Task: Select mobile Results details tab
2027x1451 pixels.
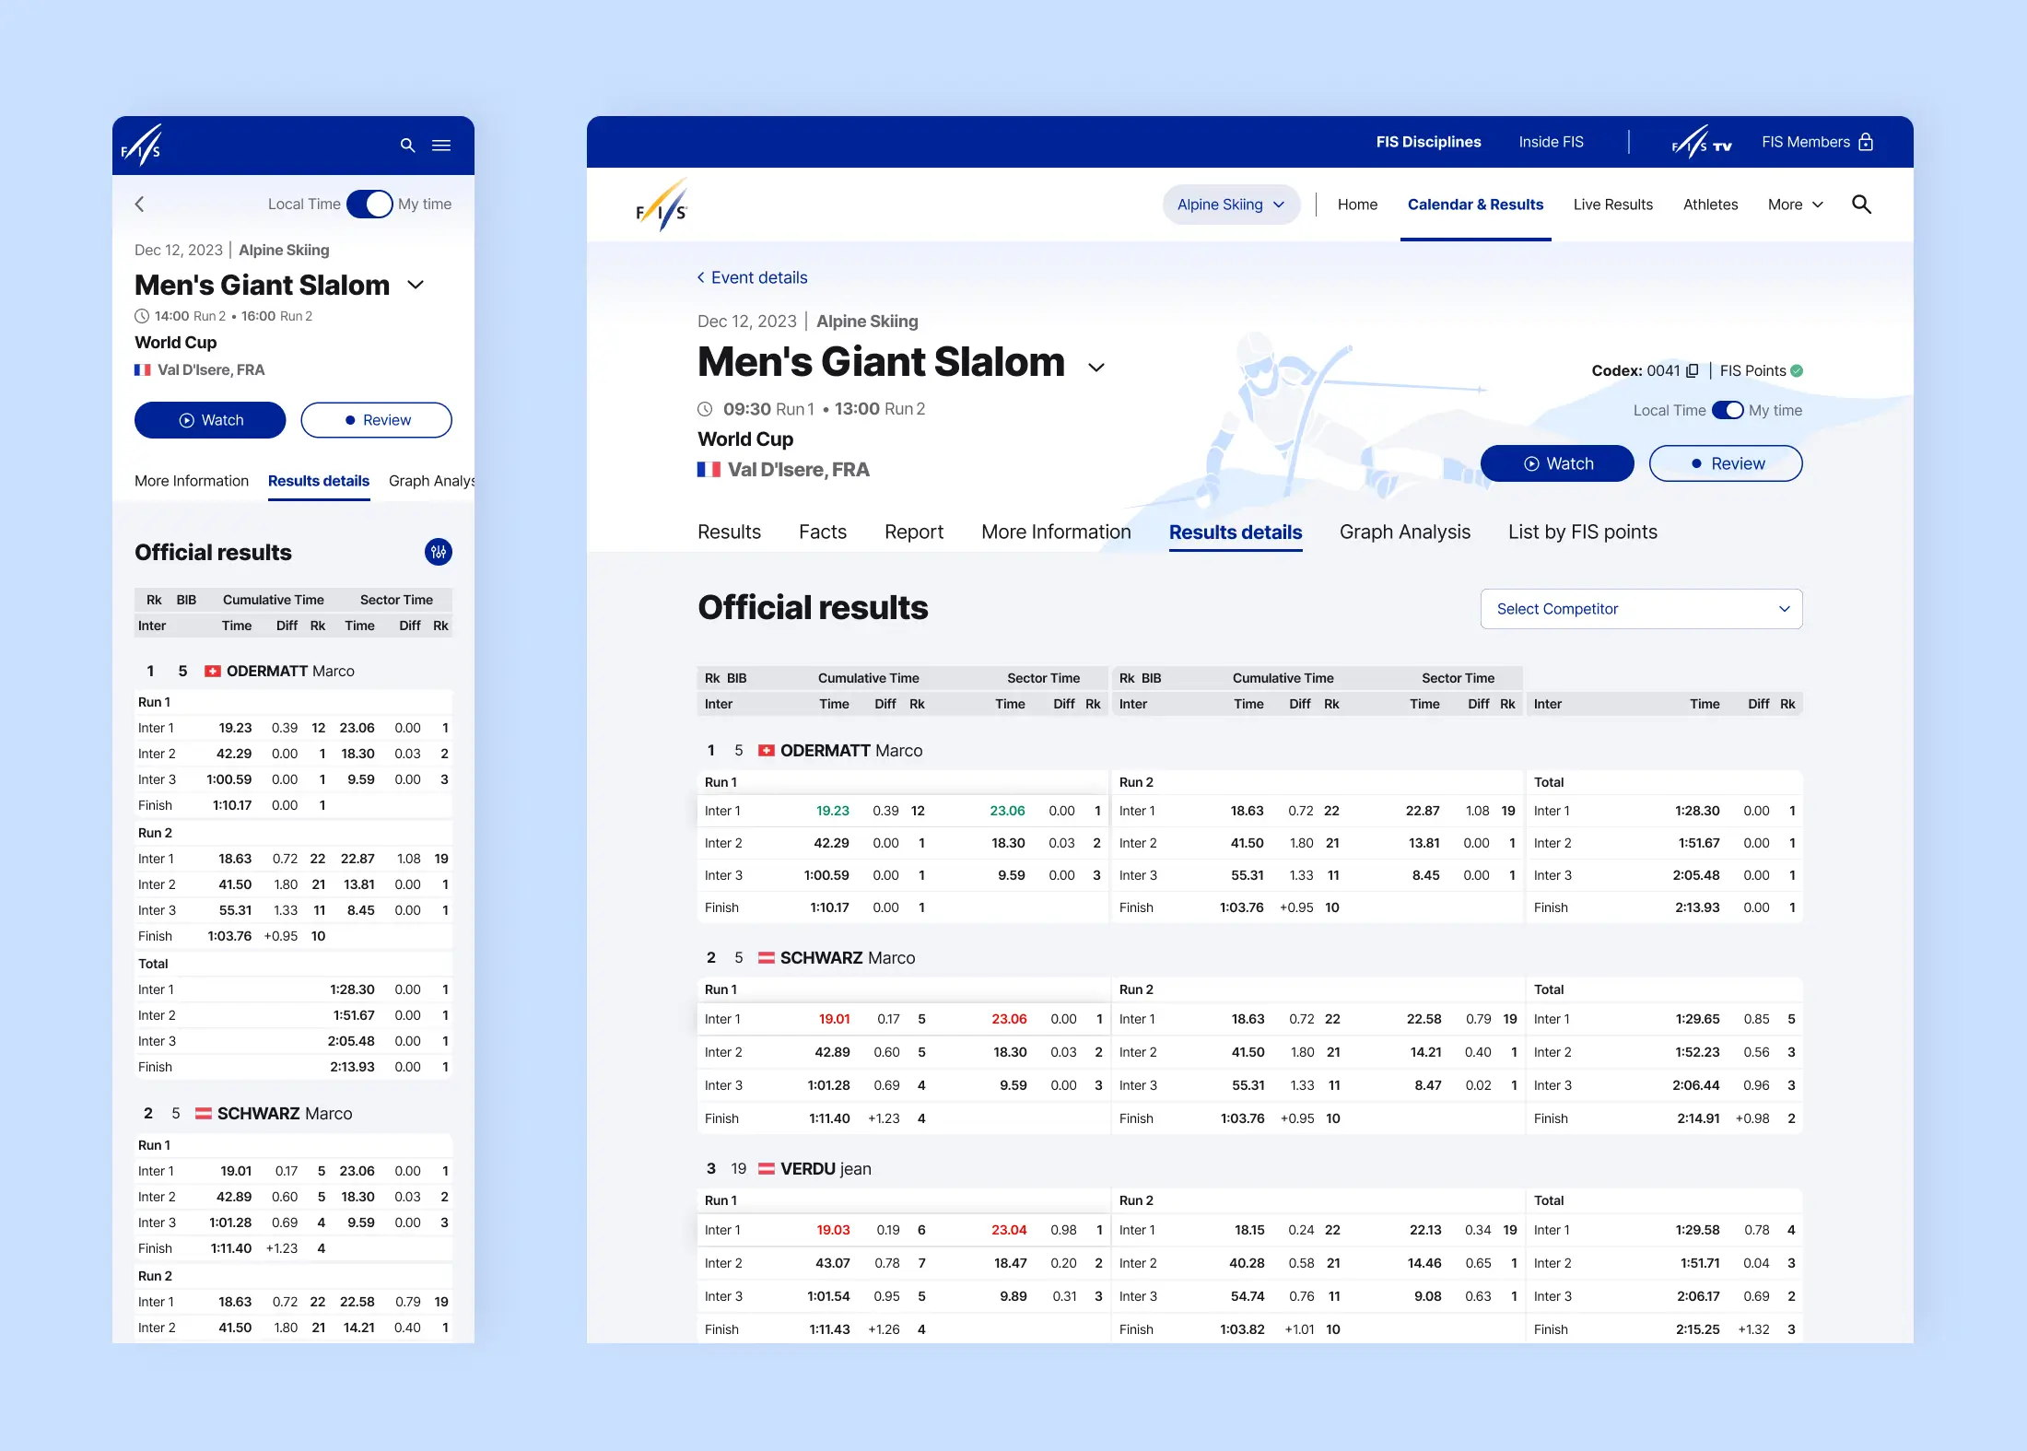Action: 319,481
